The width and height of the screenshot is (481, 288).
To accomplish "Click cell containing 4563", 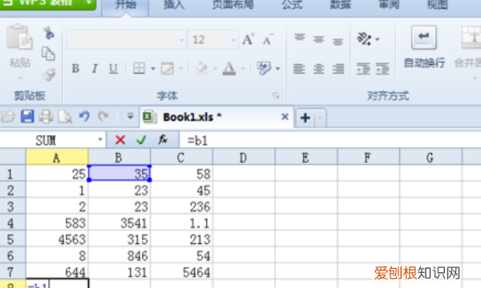I will (x=57, y=239).
